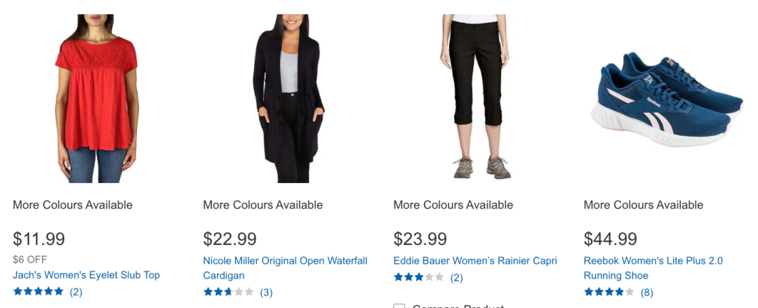
Task: Open the (3) reviews count for the cardigan
Action: [x=267, y=293]
